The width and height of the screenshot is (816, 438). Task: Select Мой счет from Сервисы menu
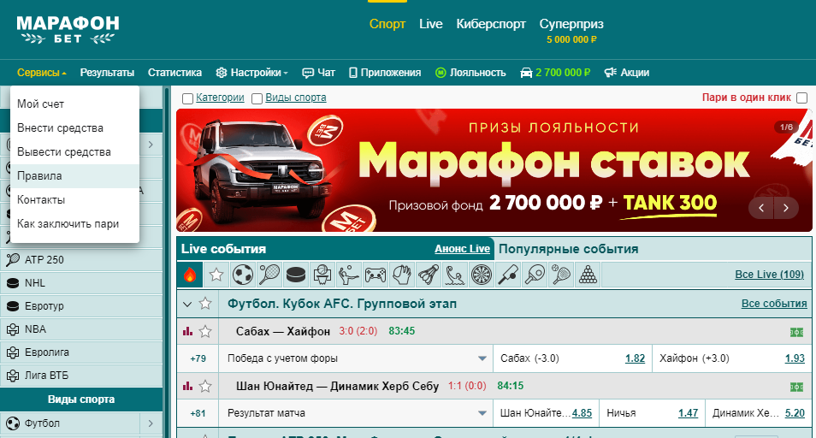coord(75,104)
